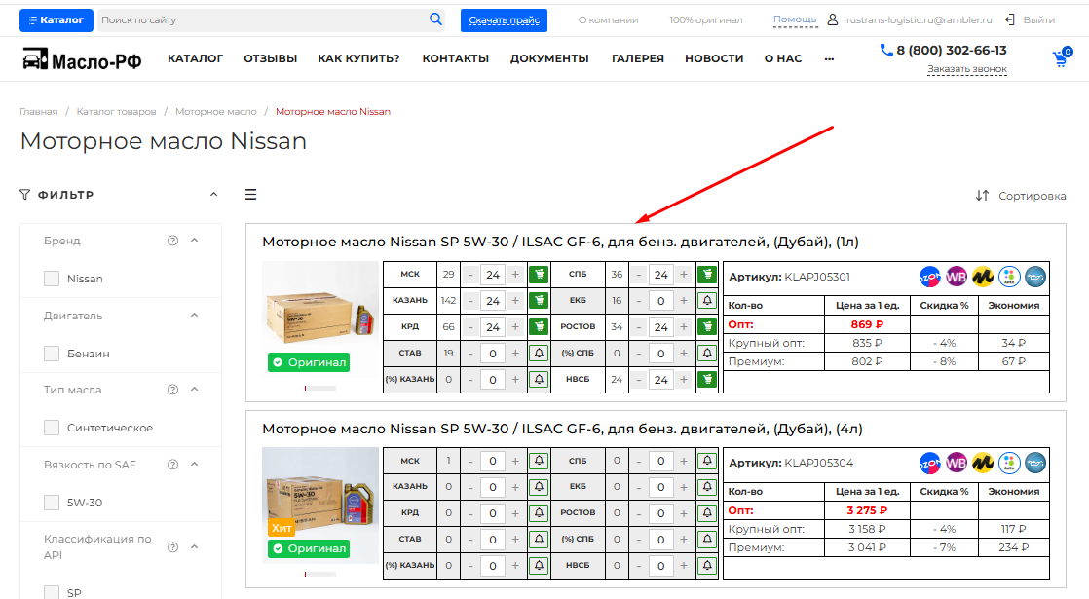Increase КАЗАНЬ quantity for the 4л oil
The height and width of the screenshot is (599, 1089).
[x=515, y=487]
